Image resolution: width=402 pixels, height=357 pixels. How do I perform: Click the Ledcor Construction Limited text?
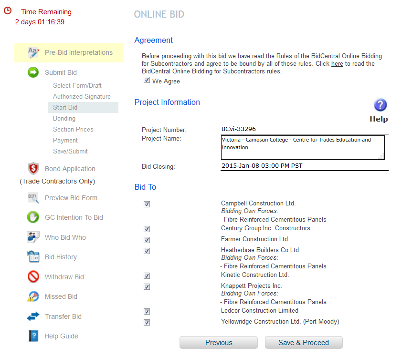point(260,310)
